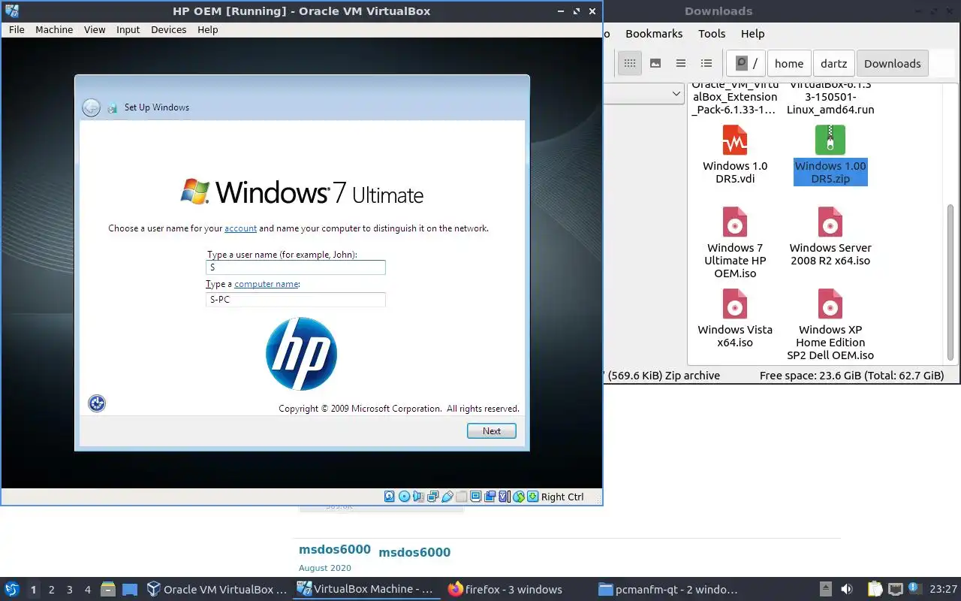Click the network adapter indicator in VirtualBox

point(432,497)
